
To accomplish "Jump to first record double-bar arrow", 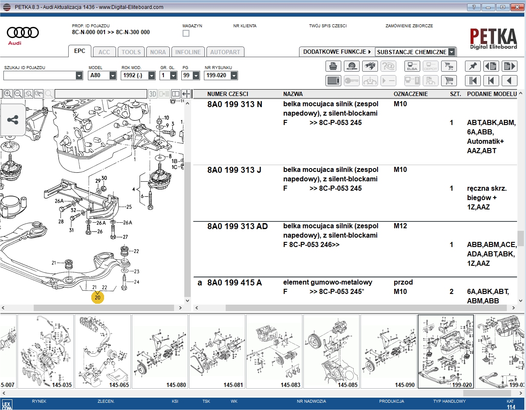I will 473,81.
